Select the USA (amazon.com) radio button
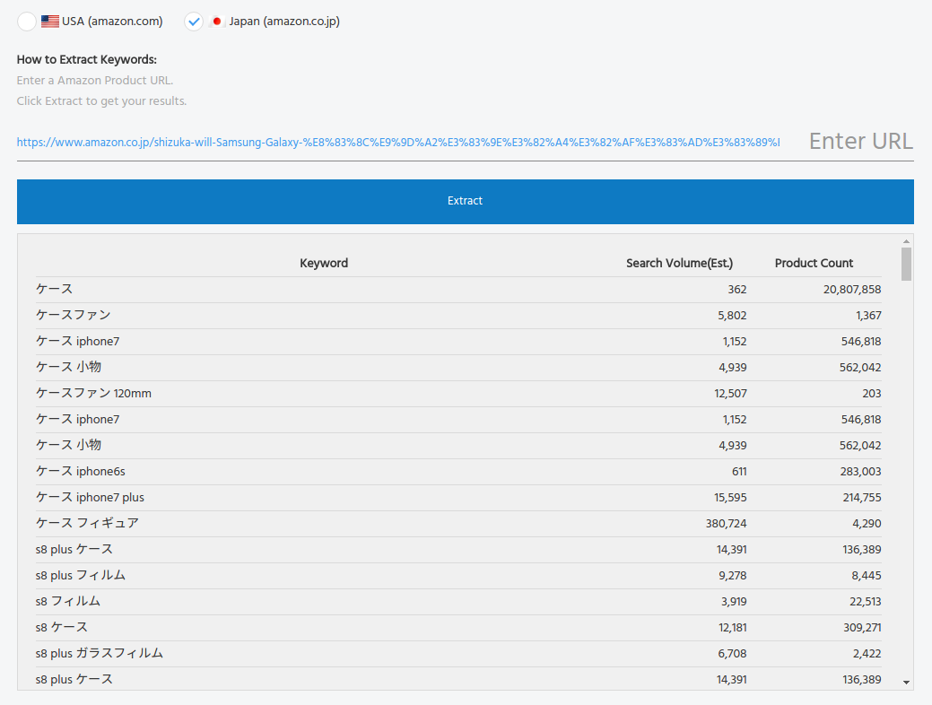The image size is (932, 705). click(x=27, y=22)
